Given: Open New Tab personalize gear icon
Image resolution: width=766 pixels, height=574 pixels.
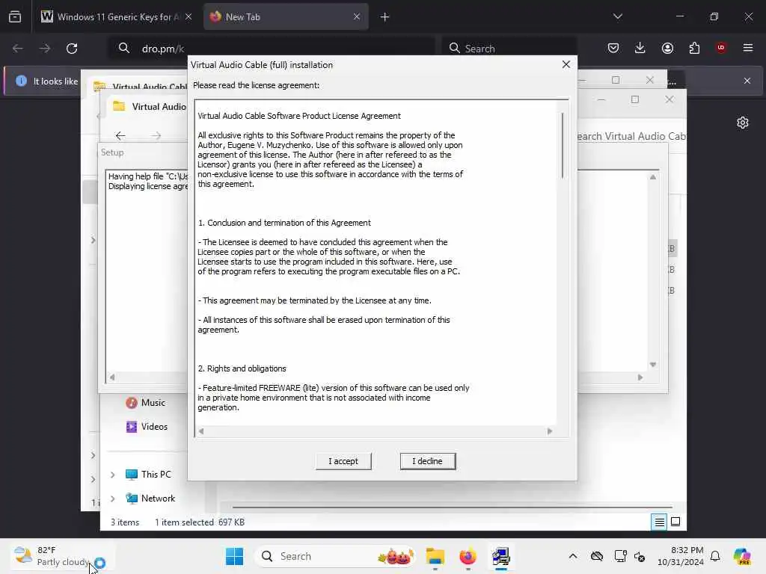Looking at the screenshot, I should click(743, 123).
